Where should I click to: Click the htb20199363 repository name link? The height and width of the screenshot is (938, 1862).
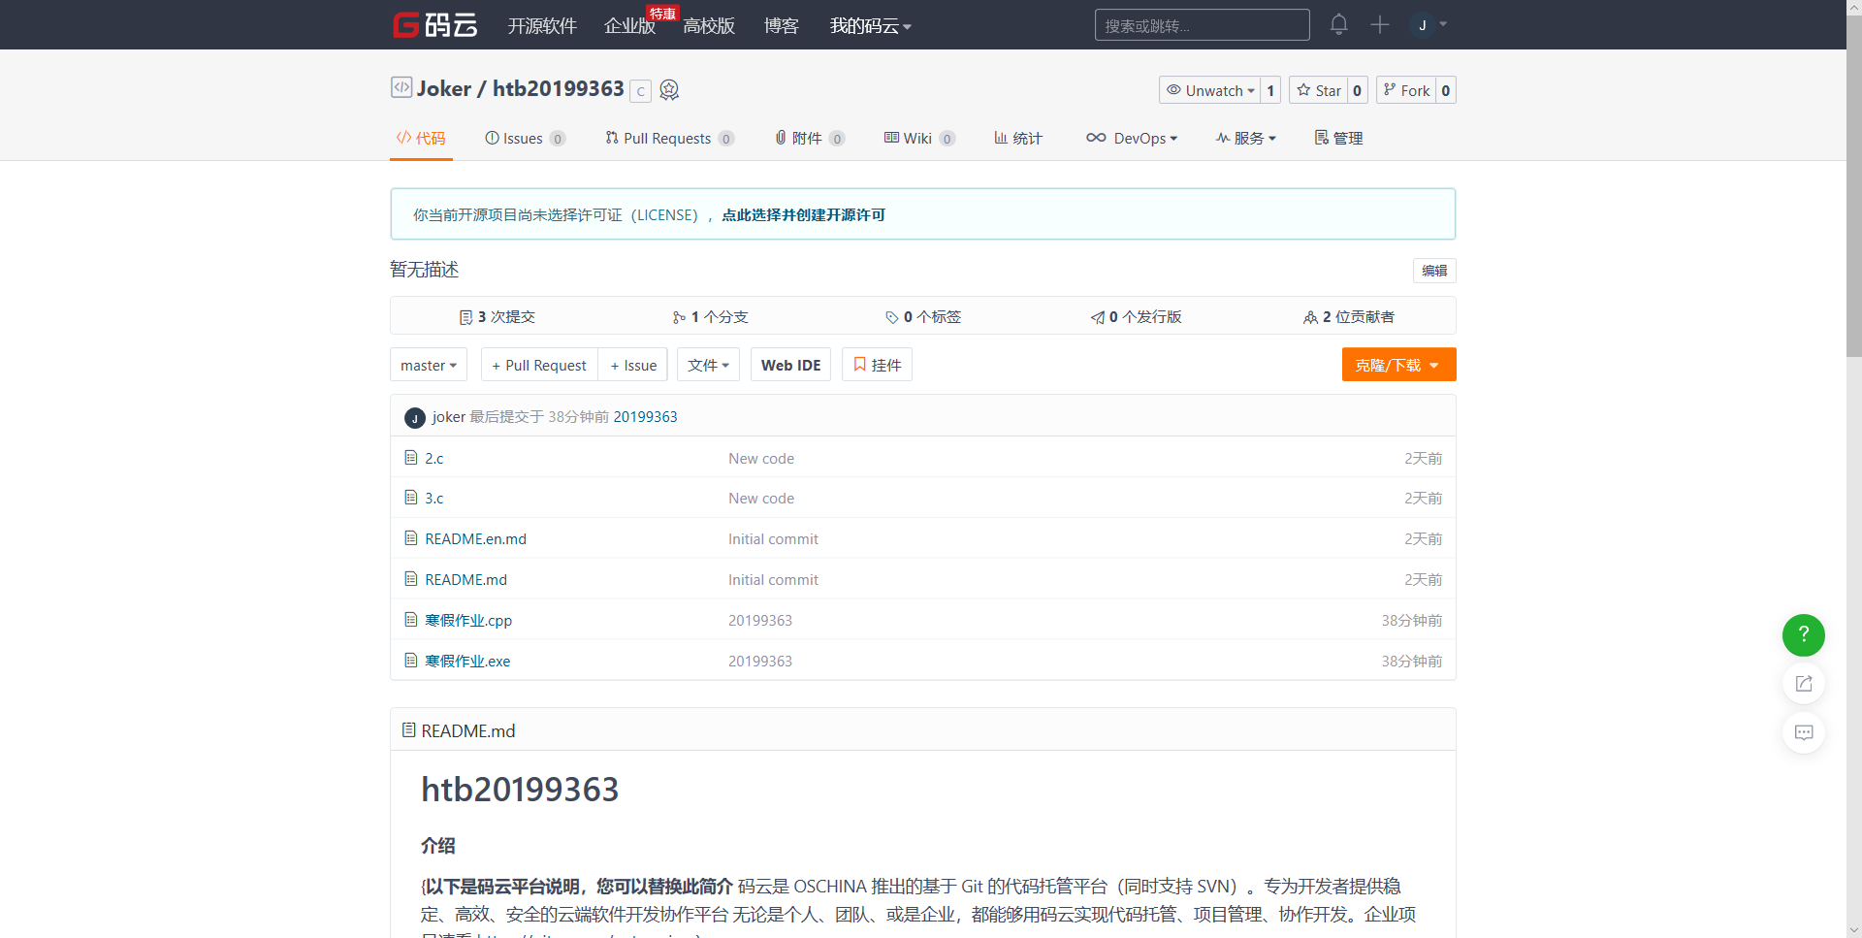(x=559, y=88)
